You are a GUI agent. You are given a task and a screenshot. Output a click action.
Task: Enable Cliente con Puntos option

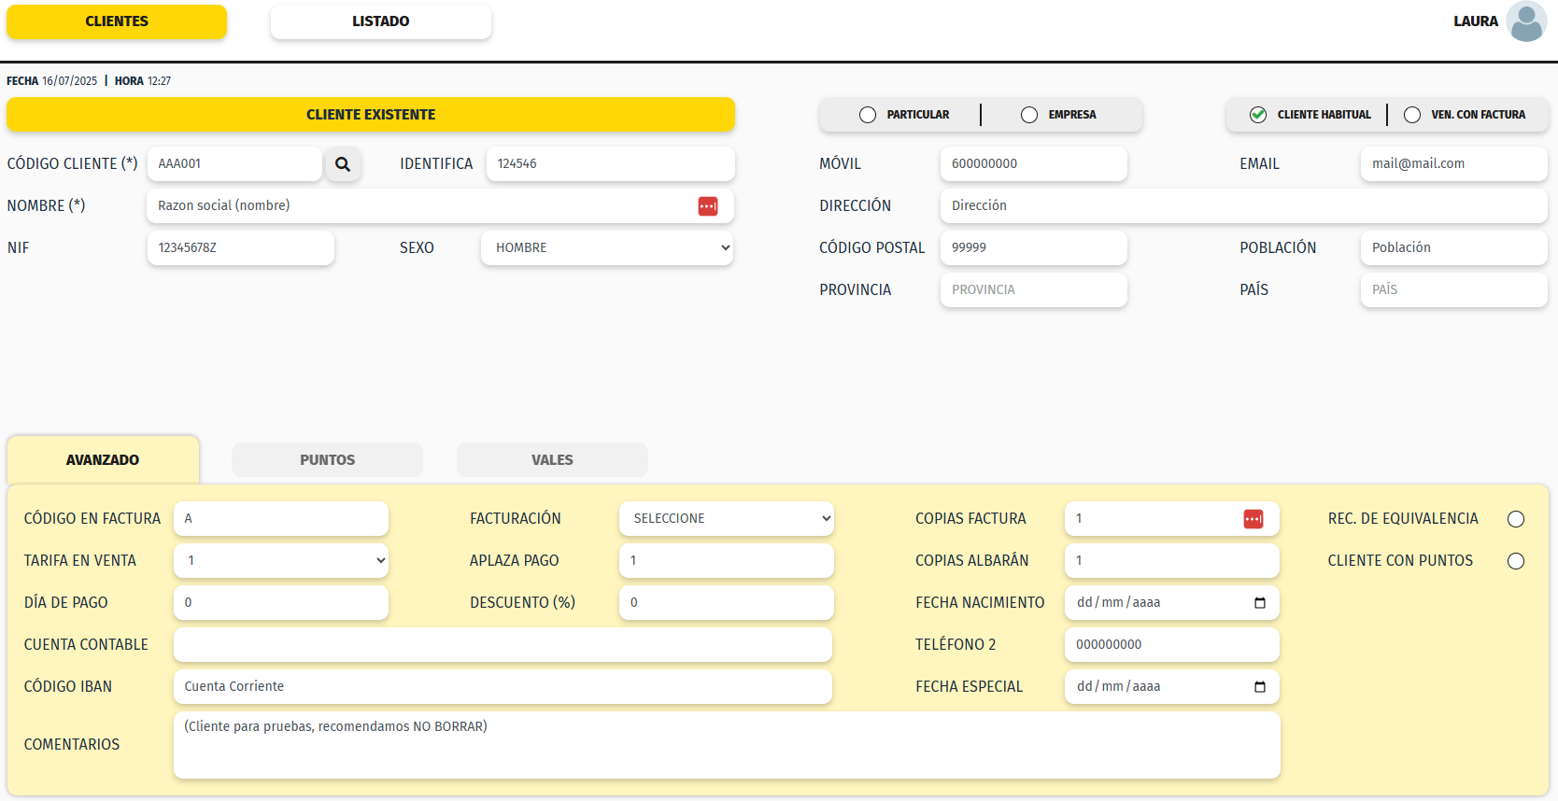click(1515, 561)
